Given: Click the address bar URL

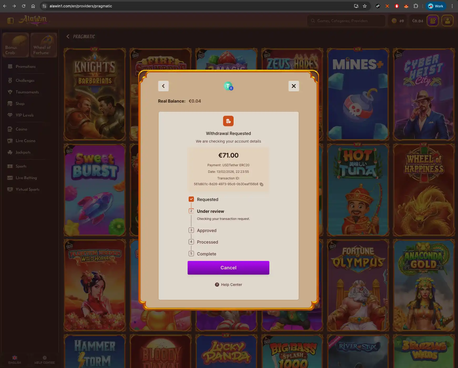Looking at the screenshot, I should (81, 6).
